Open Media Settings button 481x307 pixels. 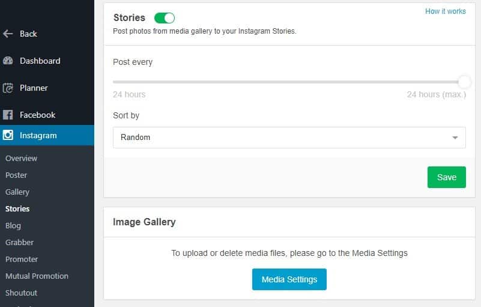[289, 279]
